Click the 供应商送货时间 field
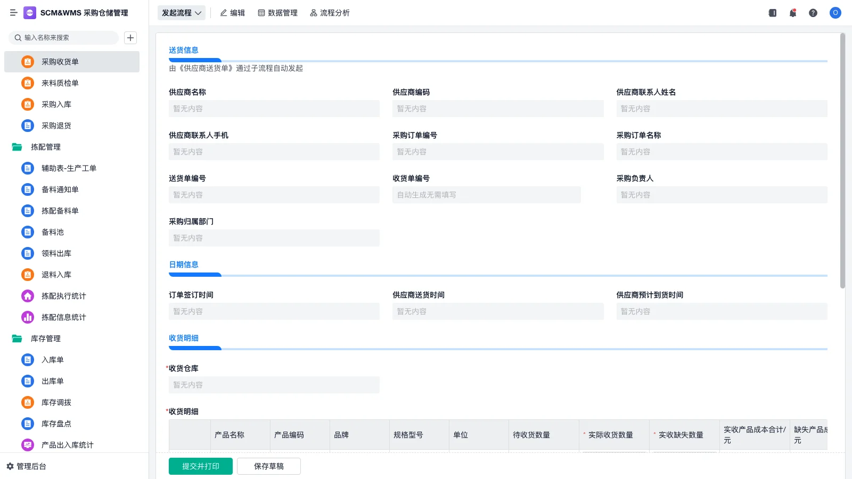 [498, 311]
